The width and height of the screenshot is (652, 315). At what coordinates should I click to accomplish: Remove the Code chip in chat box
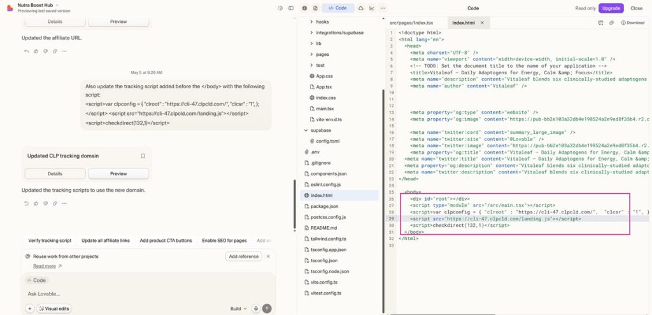(36, 280)
